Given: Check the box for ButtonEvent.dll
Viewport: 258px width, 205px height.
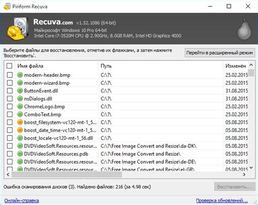Looking at the screenshot, I should [x=10, y=91].
